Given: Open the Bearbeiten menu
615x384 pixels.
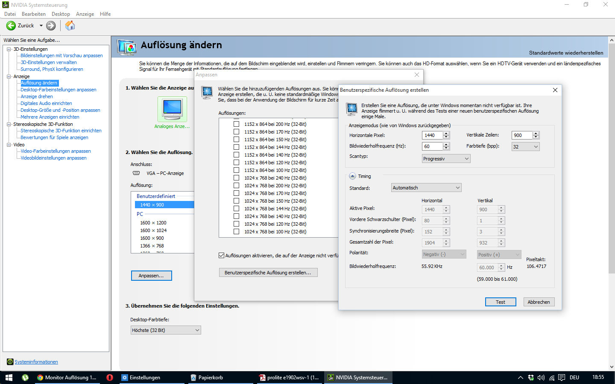Looking at the screenshot, I should click(x=34, y=14).
